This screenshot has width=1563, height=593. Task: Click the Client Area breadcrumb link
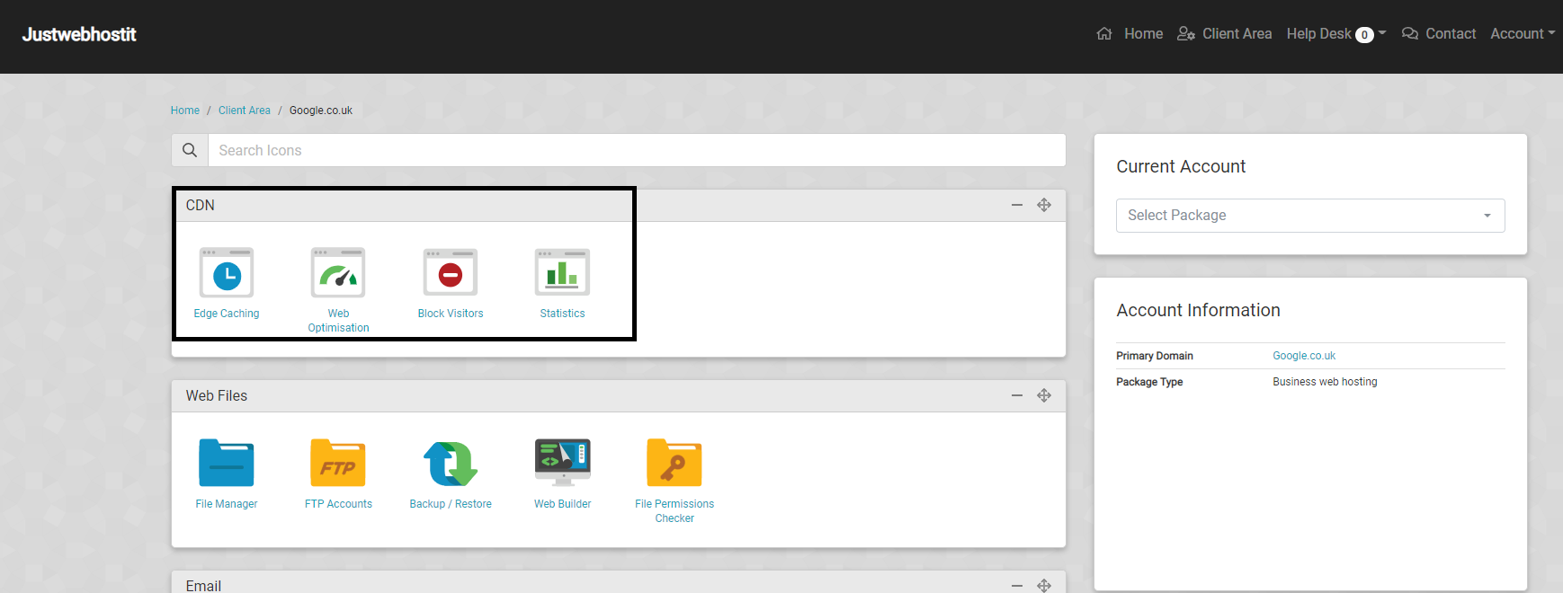point(245,111)
